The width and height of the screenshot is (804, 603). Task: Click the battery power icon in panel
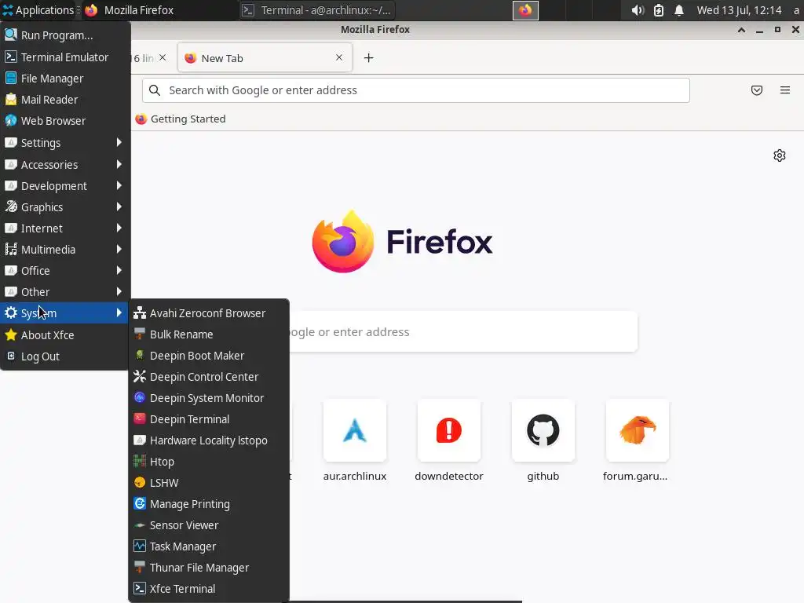659,10
